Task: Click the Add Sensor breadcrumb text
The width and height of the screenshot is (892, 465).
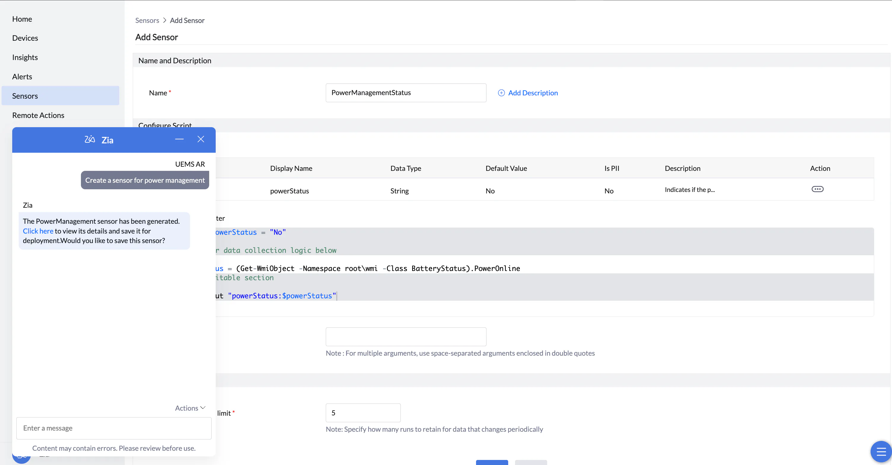Action: pos(187,21)
